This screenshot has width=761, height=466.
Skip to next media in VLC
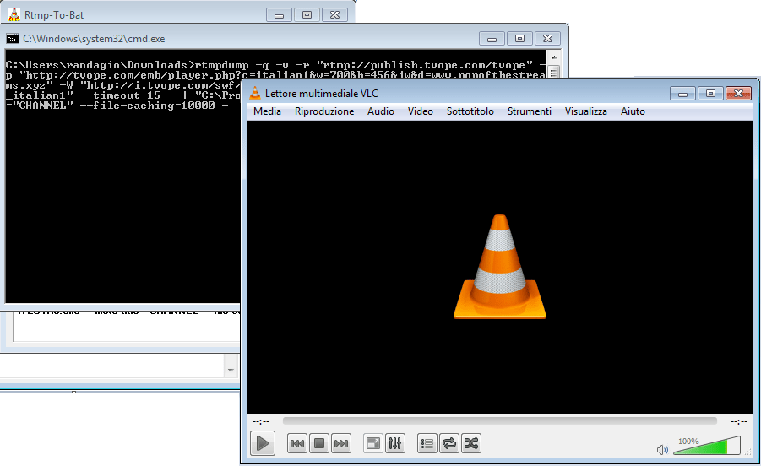pos(341,443)
